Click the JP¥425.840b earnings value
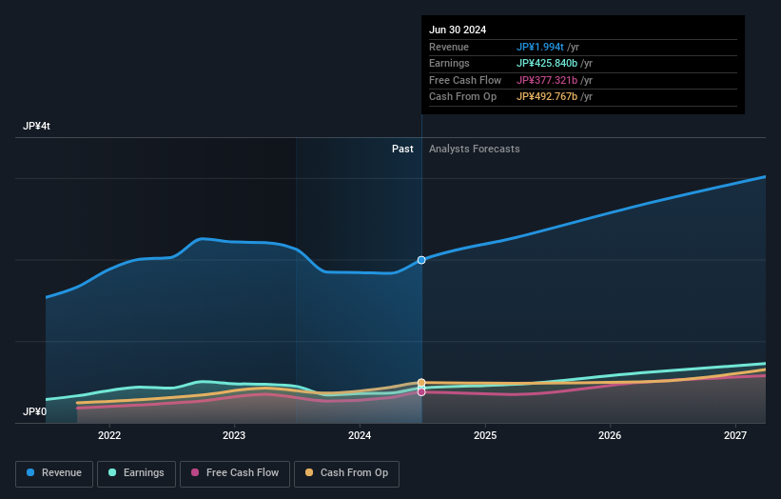Screen dimensions: 781x499 (547, 63)
